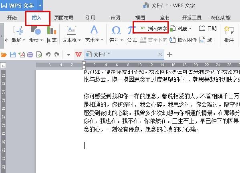Click the open folder icon
240x173 pixels.
[4, 55]
